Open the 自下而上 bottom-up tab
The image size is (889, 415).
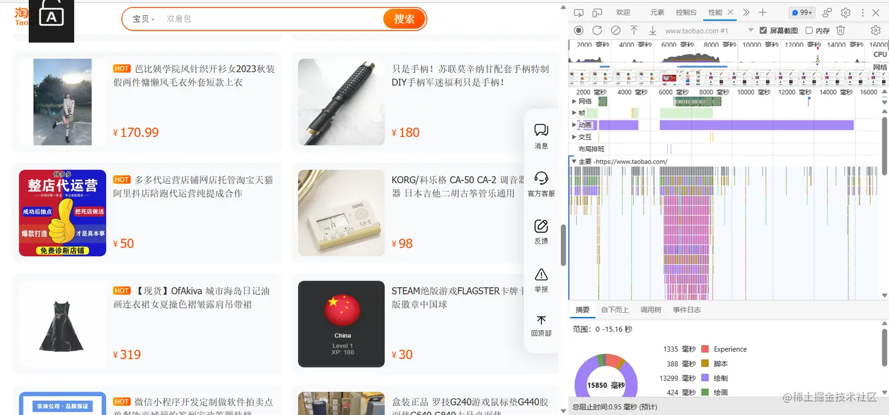(x=614, y=310)
